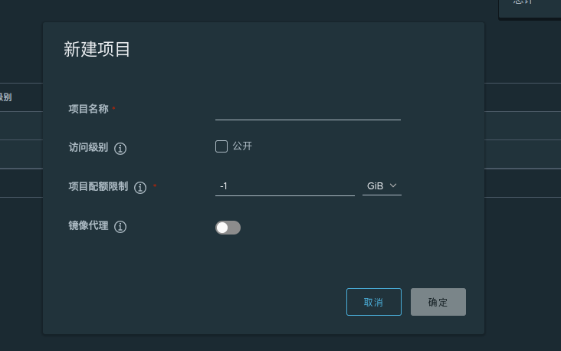Click the info icon next to 访问级别

pyautogui.click(x=120, y=148)
